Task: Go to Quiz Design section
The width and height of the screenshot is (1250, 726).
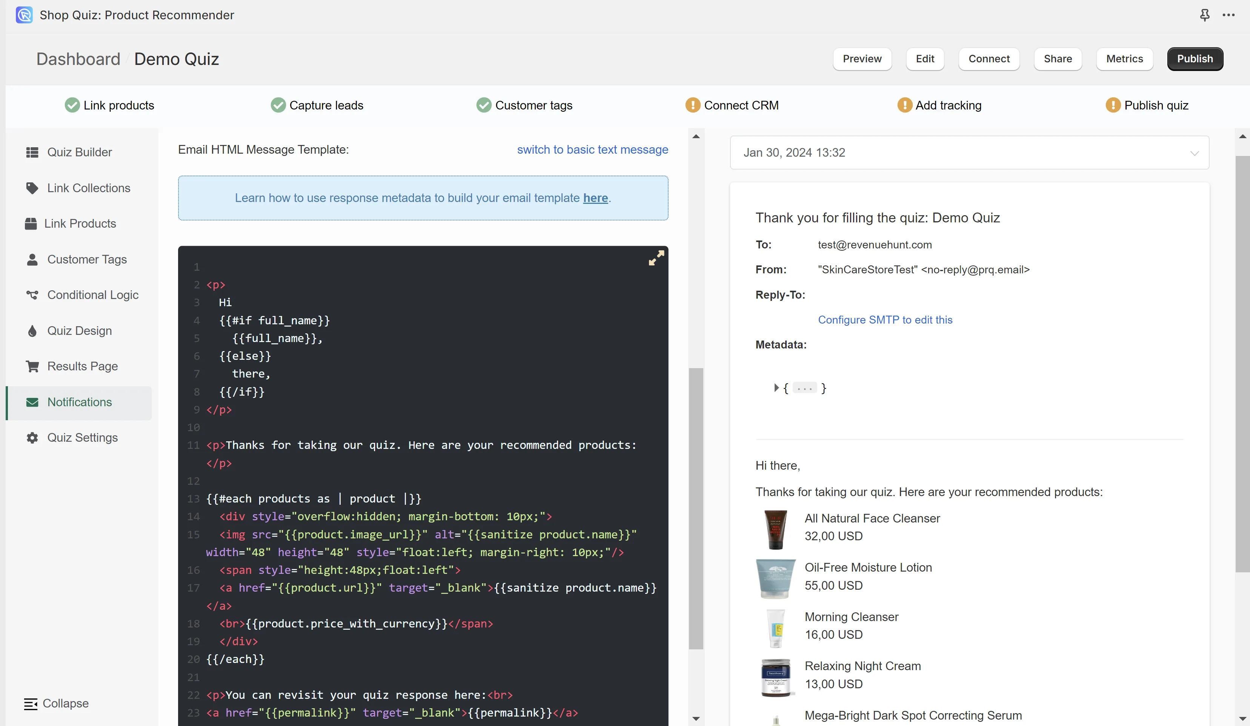Action: (79, 331)
